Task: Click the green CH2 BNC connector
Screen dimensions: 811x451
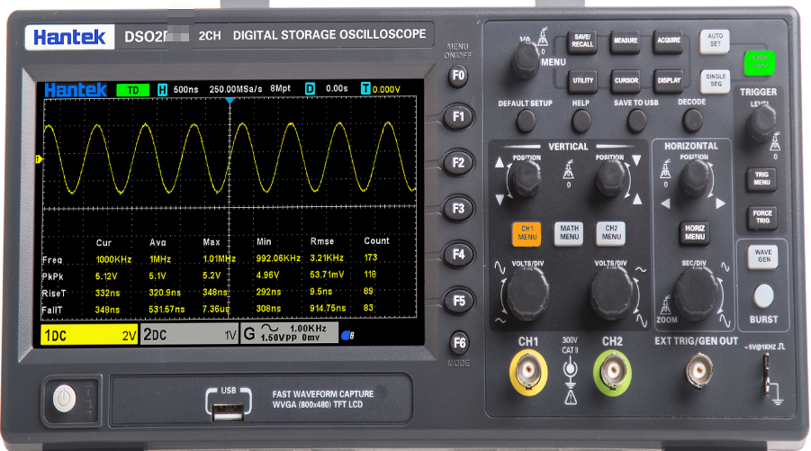Action: [x=612, y=372]
